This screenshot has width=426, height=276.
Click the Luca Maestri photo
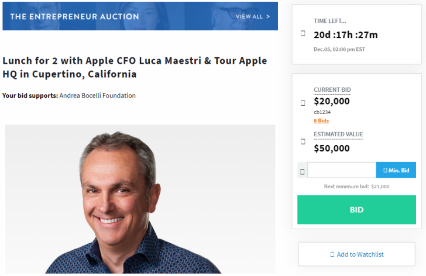coord(140,199)
